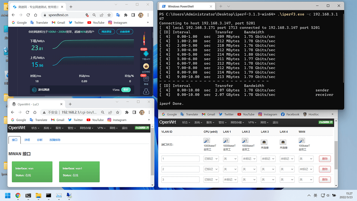357x201 pixels.
Task: Open 网络存储 menu in VLAN switch window
Action: coord(237,122)
